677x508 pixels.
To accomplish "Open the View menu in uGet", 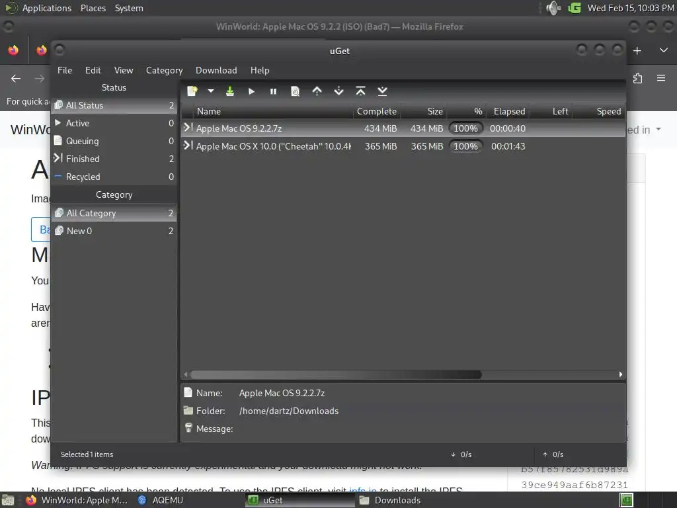I will pyautogui.click(x=124, y=70).
